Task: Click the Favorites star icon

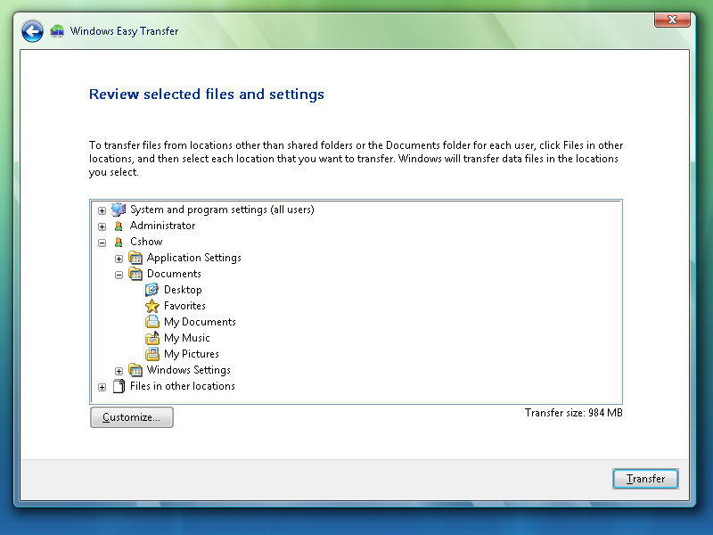Action: (x=152, y=306)
